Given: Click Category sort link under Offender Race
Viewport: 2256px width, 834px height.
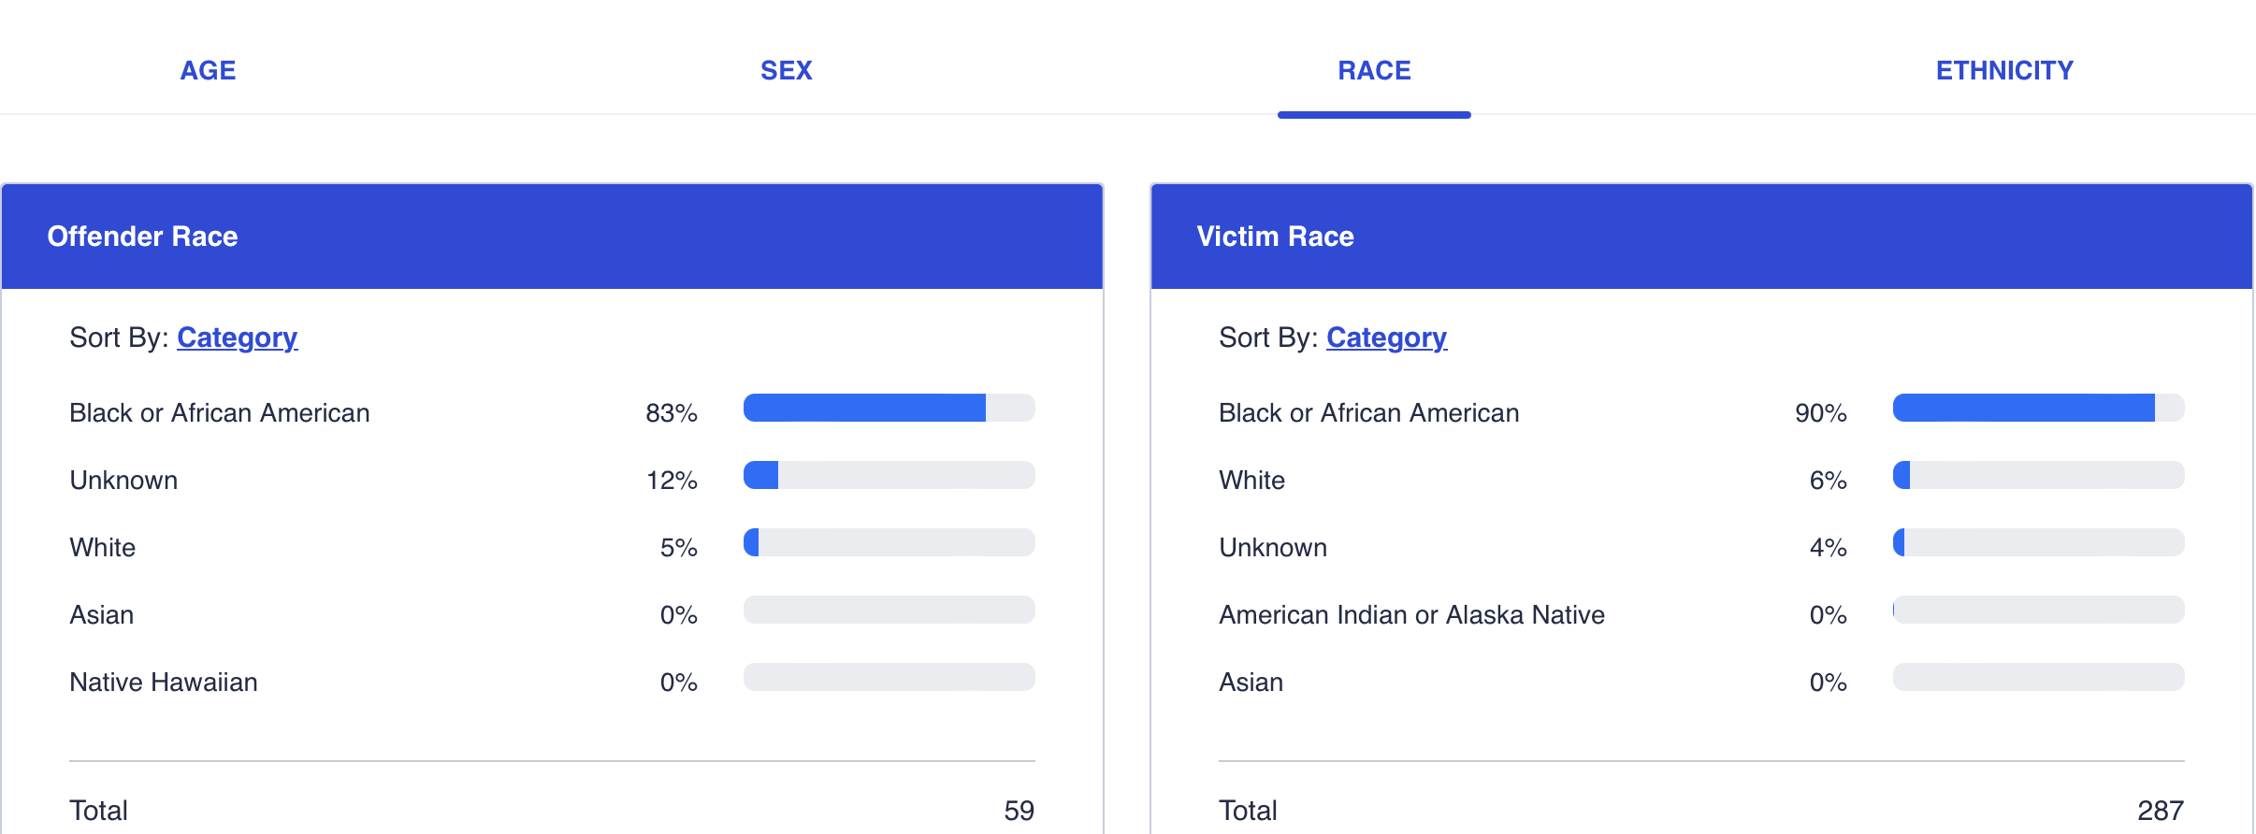Looking at the screenshot, I should tap(238, 338).
